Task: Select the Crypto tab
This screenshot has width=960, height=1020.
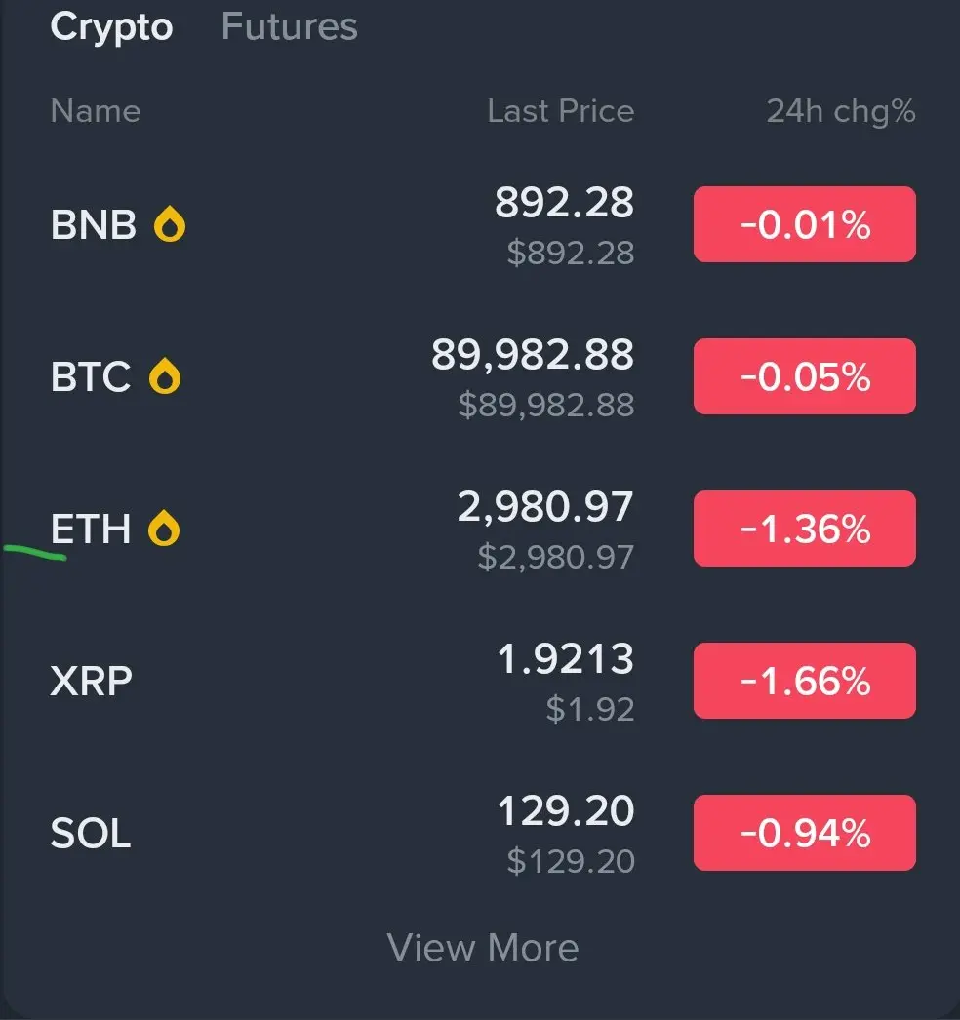Action: point(111,26)
